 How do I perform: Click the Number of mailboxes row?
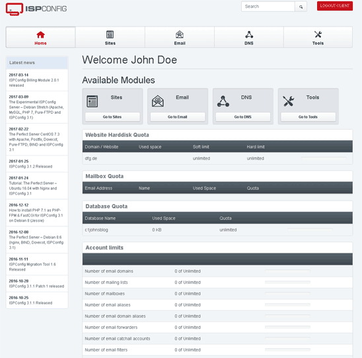pos(217,293)
